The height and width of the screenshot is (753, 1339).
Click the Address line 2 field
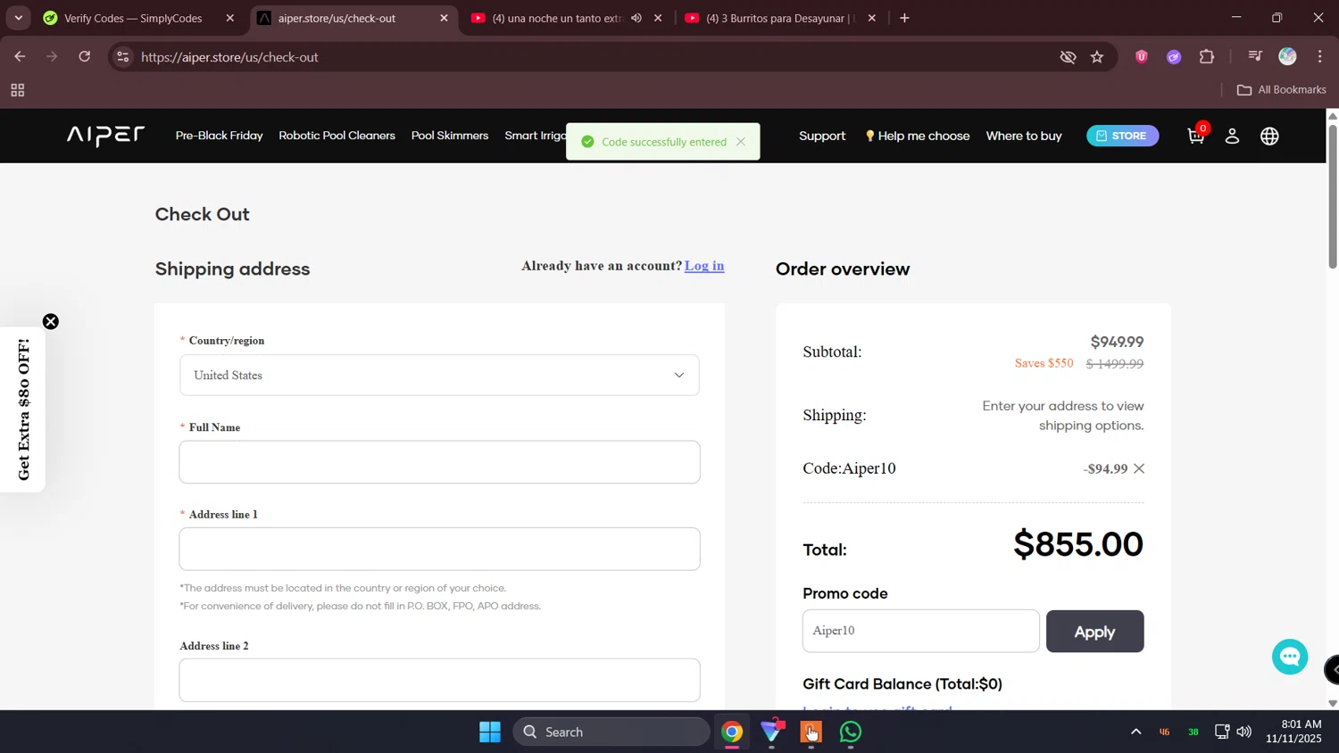pos(439,680)
